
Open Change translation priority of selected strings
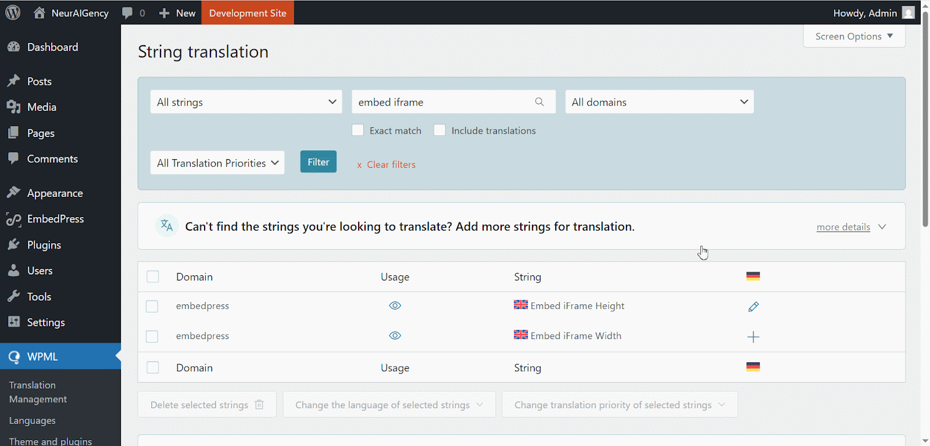tap(620, 404)
